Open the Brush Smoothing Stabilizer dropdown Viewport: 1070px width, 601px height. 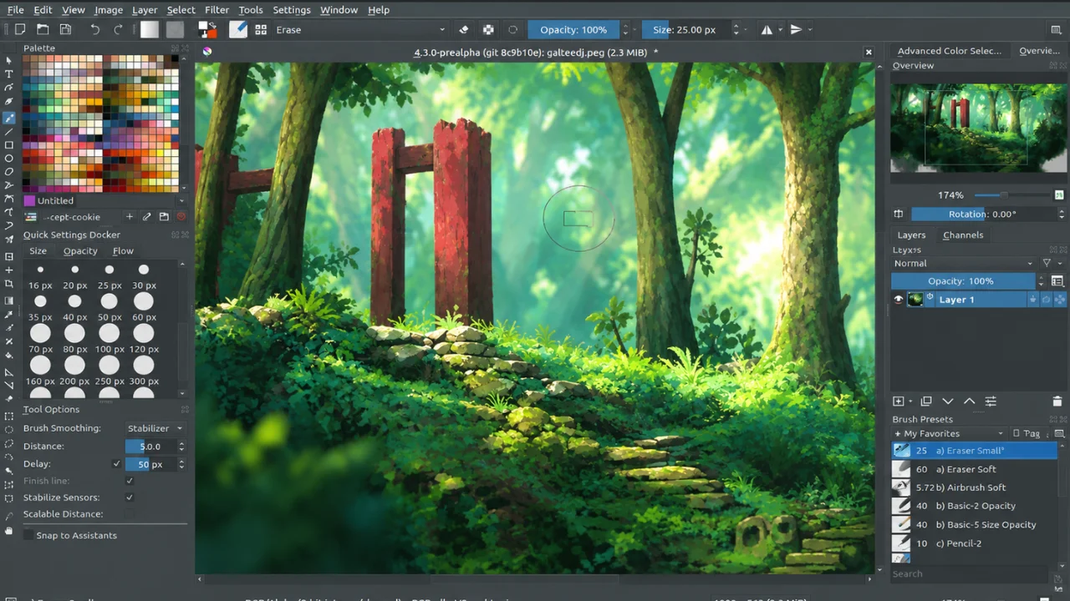[x=155, y=428]
